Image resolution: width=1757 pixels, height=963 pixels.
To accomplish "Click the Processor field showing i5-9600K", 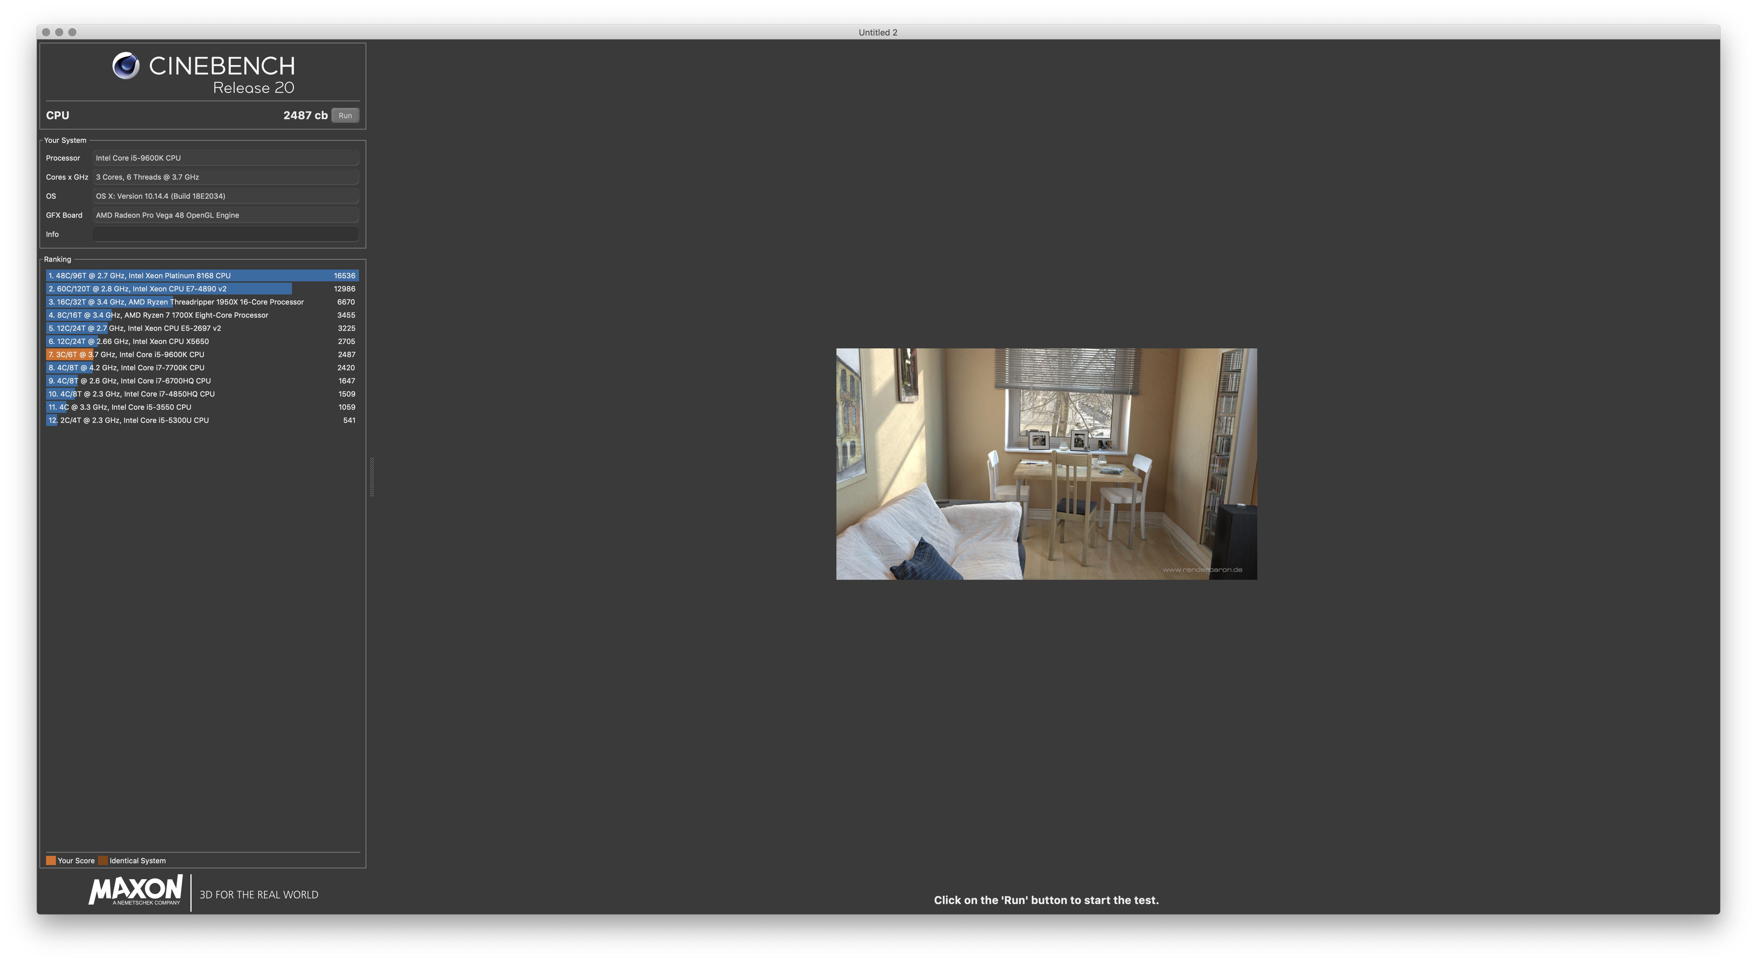I will 225,157.
